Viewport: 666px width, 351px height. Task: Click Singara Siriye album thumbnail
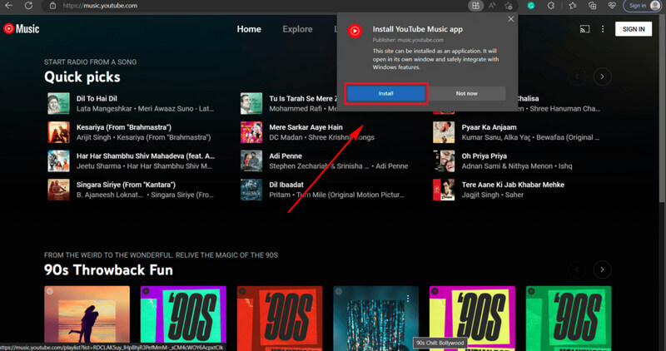click(58, 190)
